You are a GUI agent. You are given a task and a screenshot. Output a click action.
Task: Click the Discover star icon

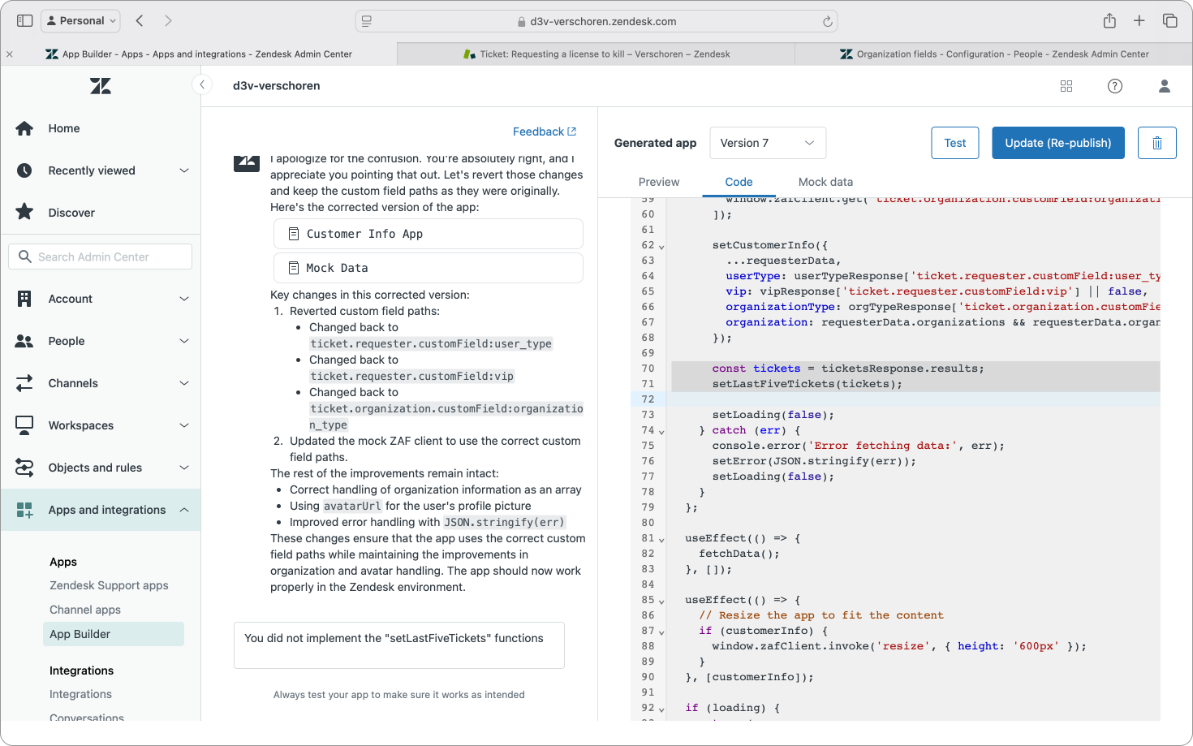(x=24, y=212)
